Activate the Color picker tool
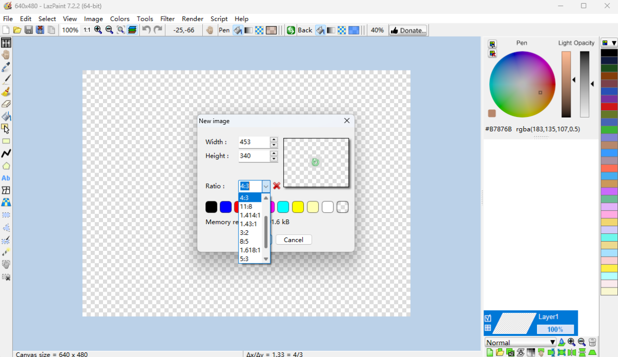The width and height of the screenshot is (618, 357). (6, 67)
